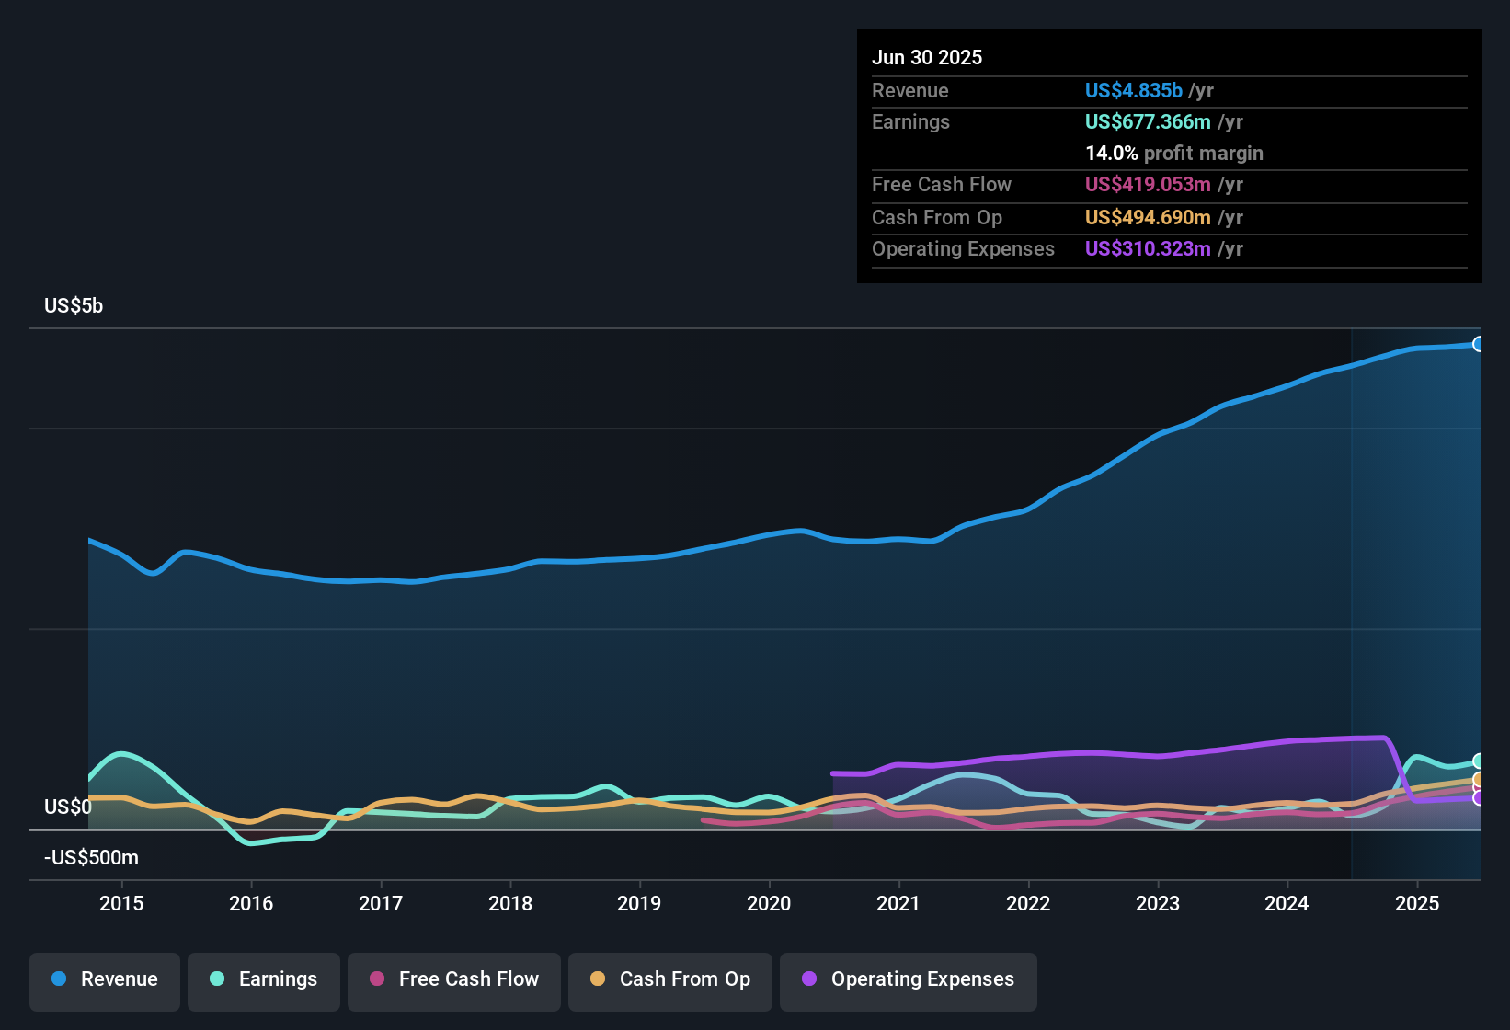Image resolution: width=1510 pixels, height=1030 pixels.
Task: Toggle the Free Cash Flow legend button
Action: pyautogui.click(x=454, y=980)
